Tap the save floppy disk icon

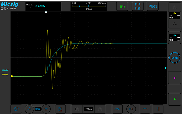click(60, 109)
